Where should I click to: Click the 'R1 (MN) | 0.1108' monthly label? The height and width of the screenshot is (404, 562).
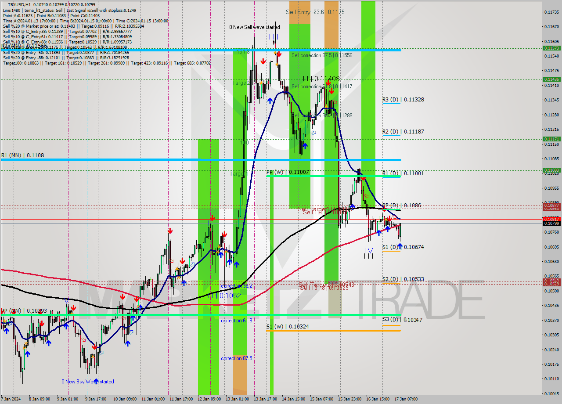[22, 155]
